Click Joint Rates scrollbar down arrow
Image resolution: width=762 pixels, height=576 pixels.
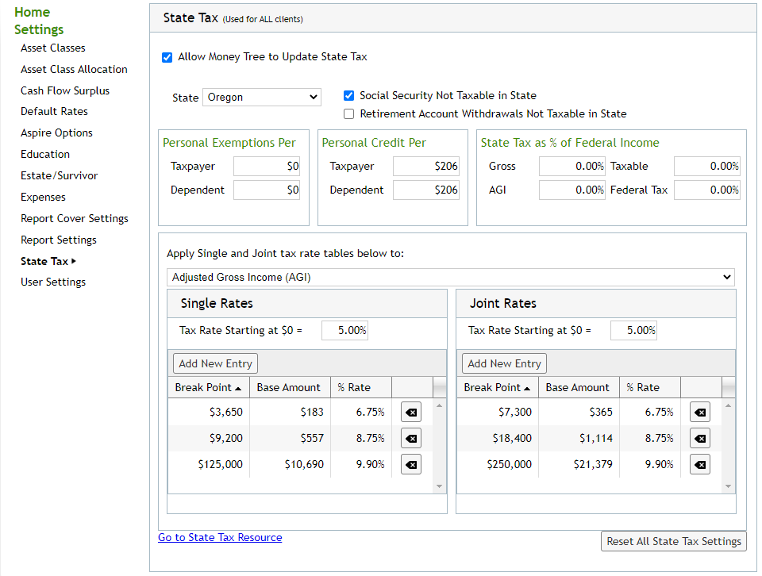(728, 486)
